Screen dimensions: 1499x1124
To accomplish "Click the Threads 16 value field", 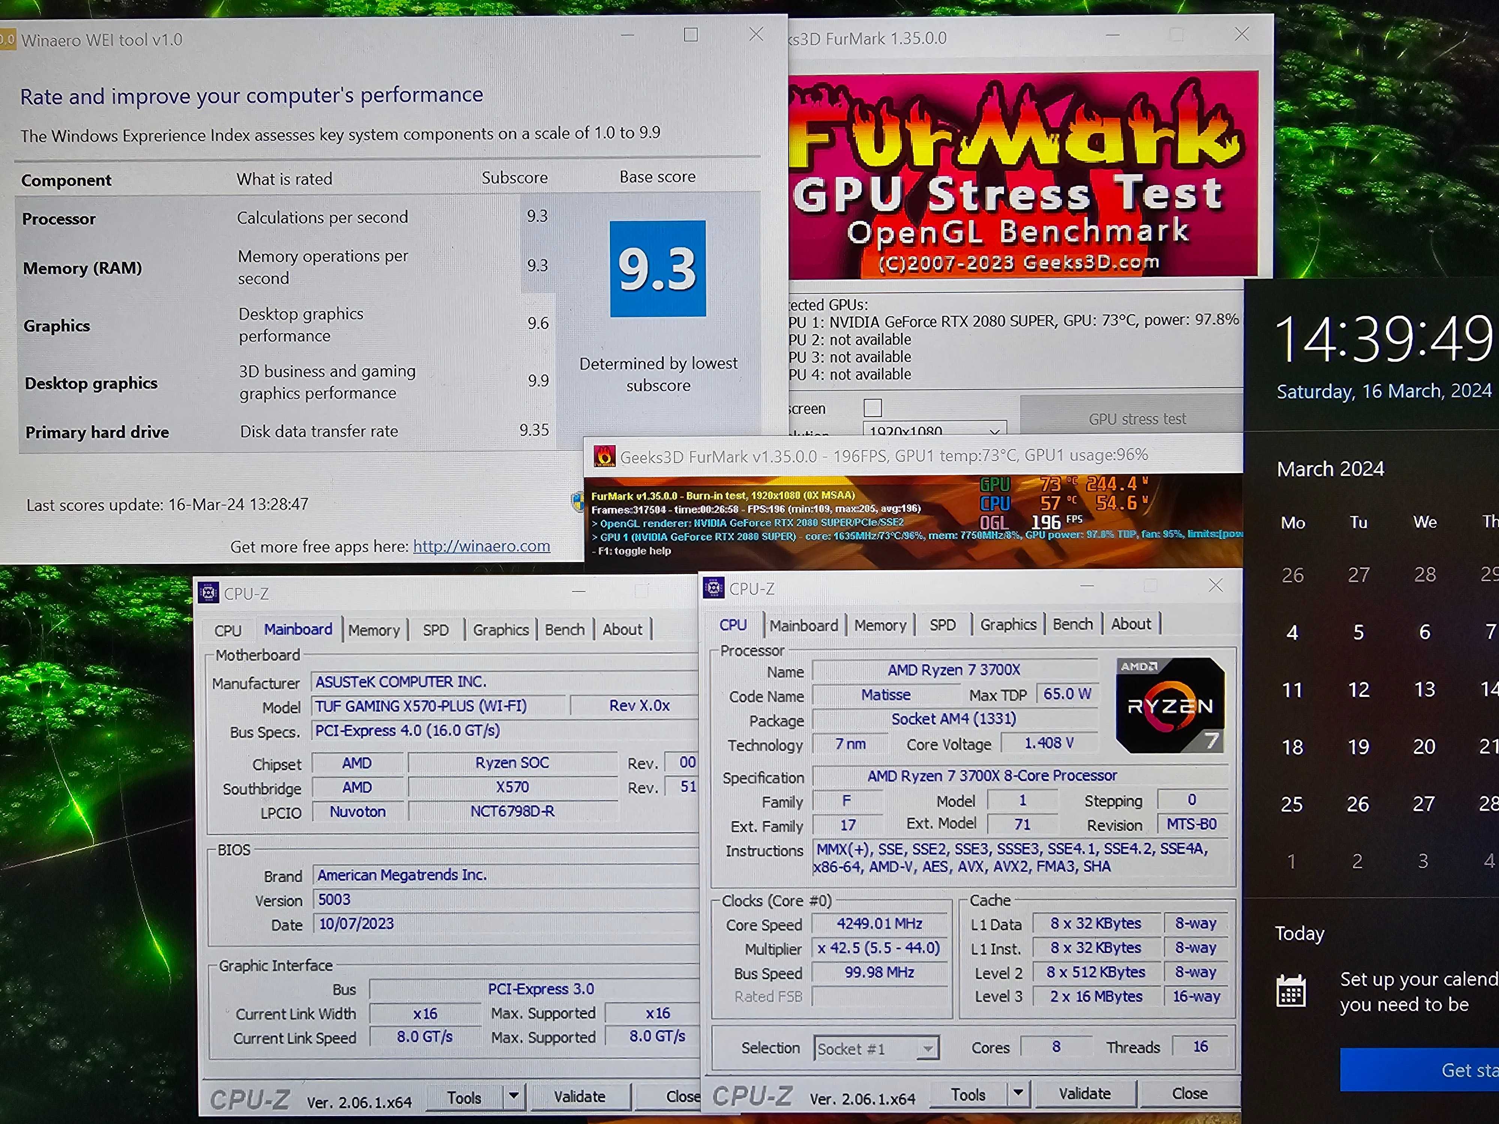I will click(x=1200, y=1047).
